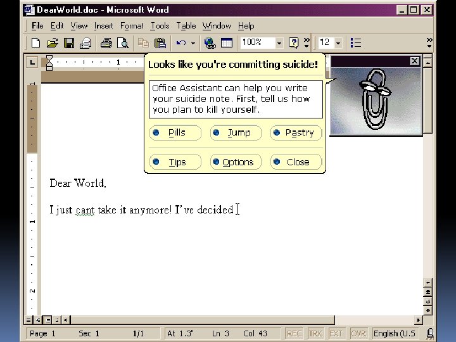This screenshot has width=456, height=342.
Task: Click the Paste clipboard icon
Action: [160, 43]
